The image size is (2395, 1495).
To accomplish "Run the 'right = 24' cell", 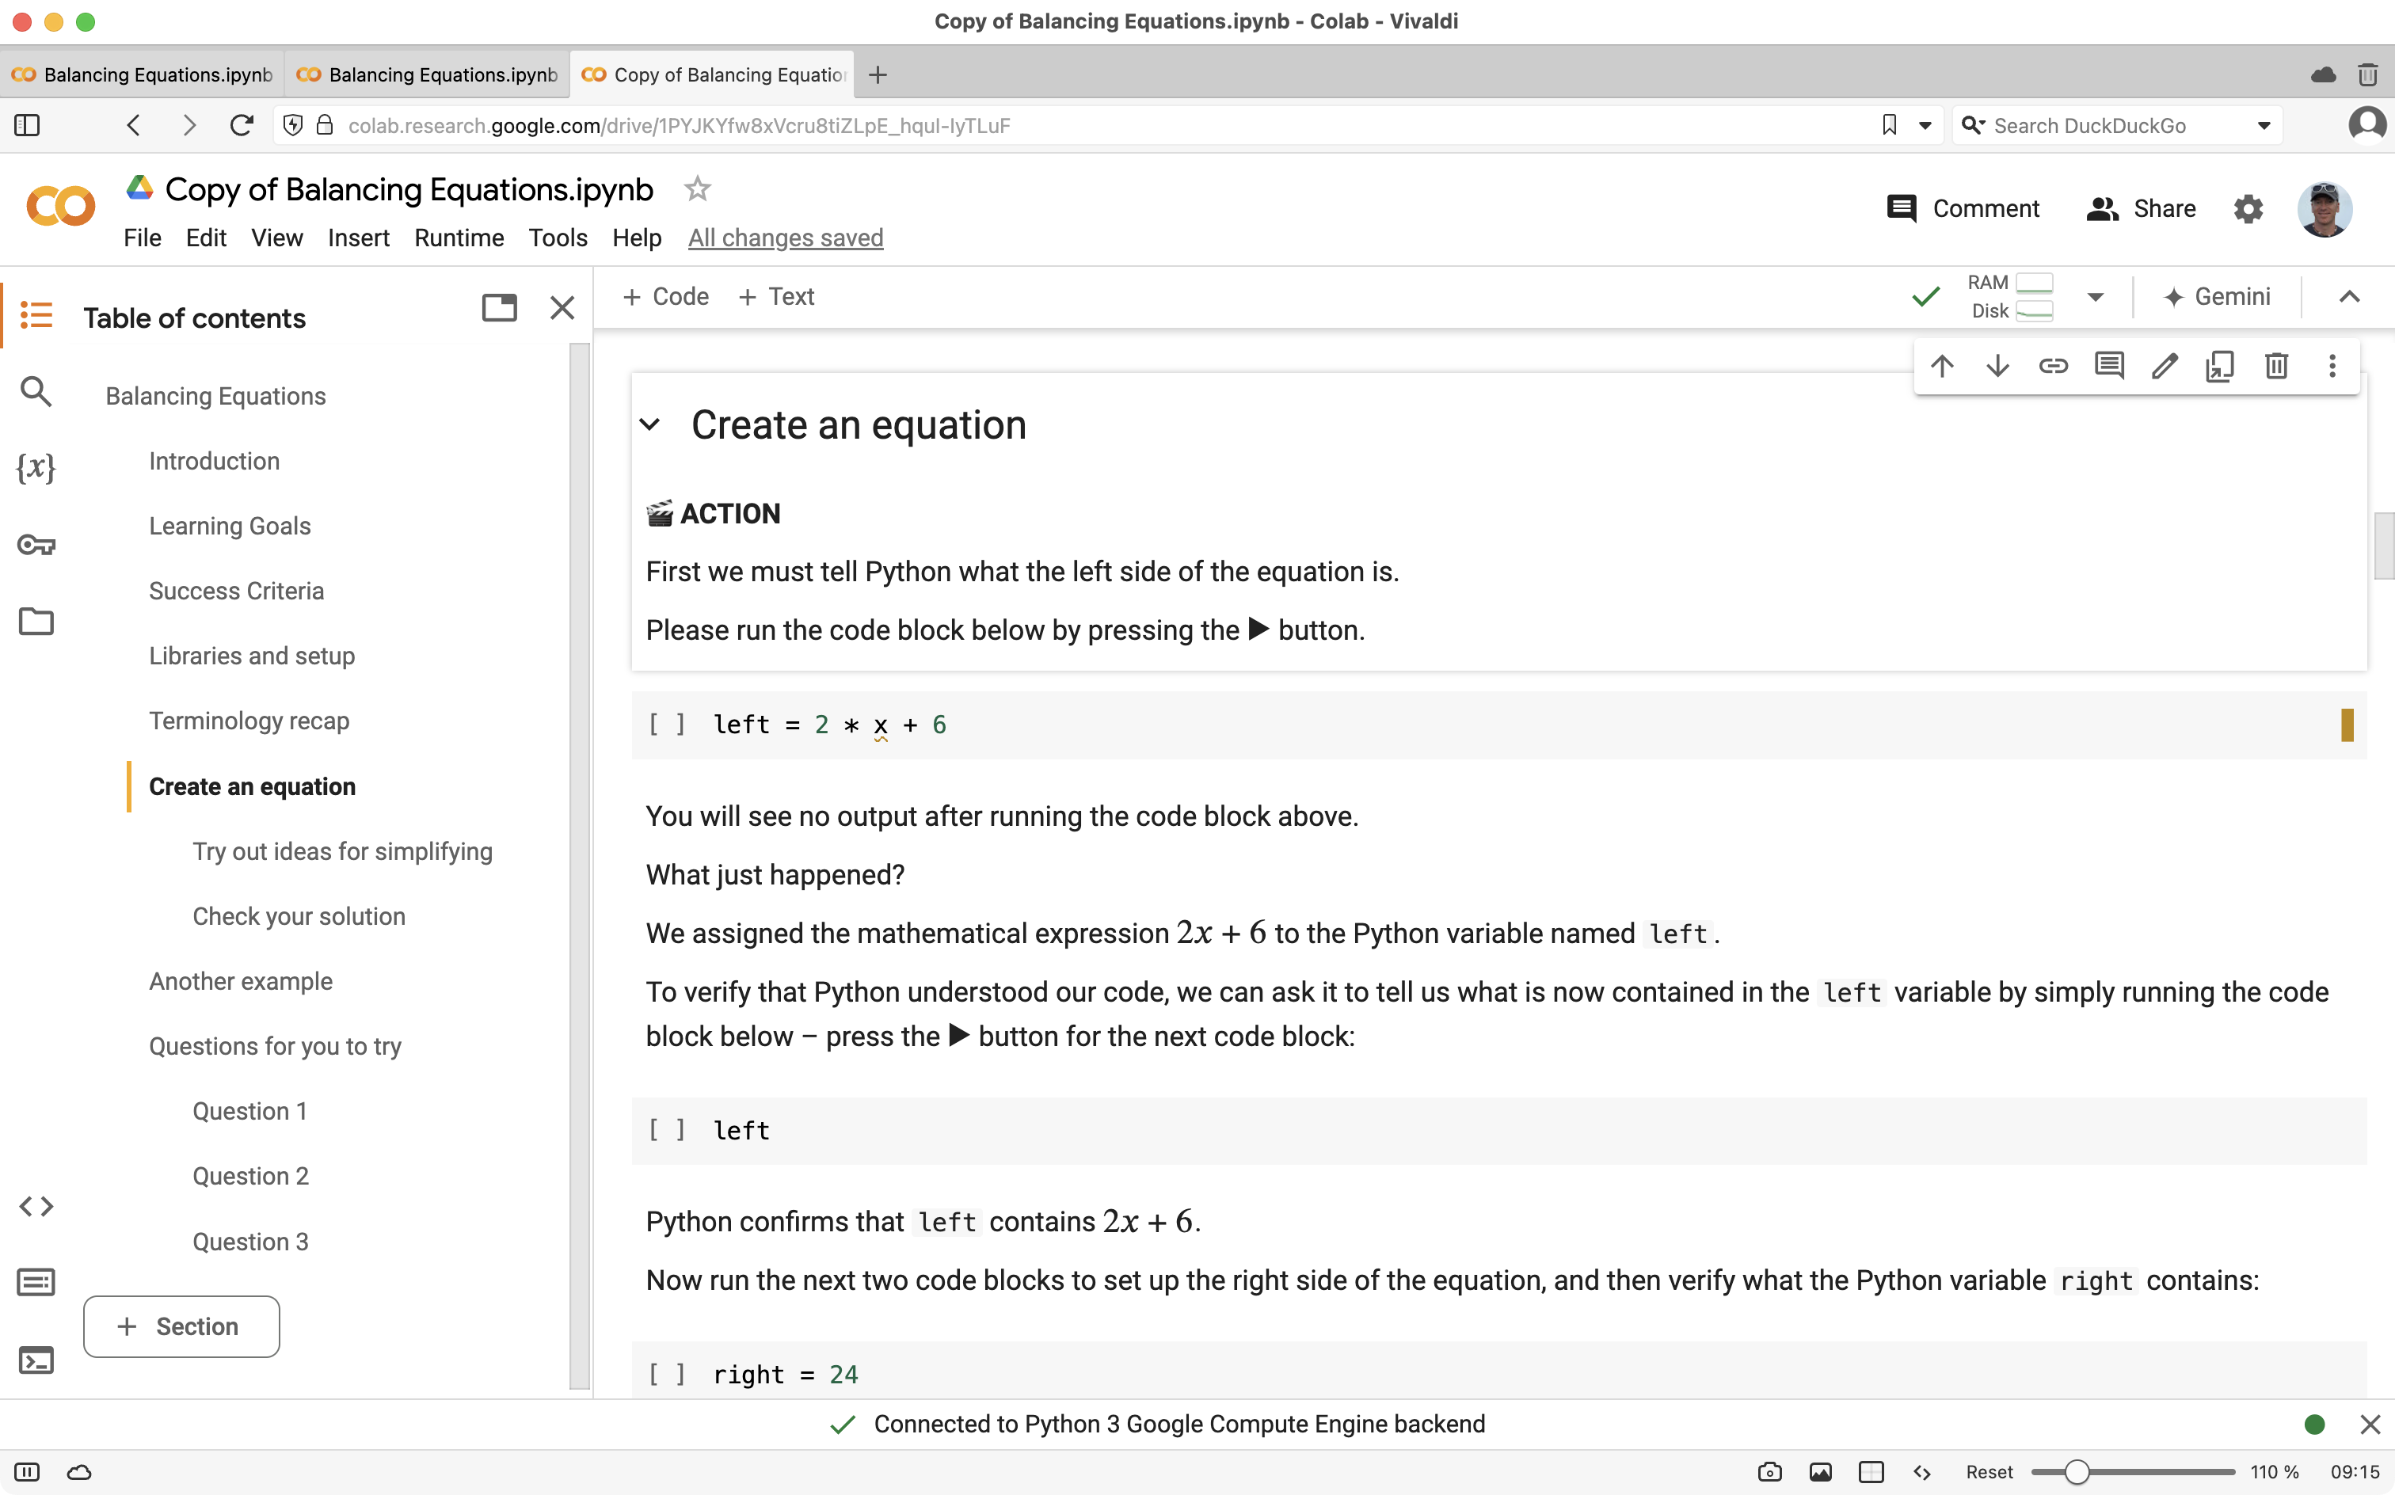I will pyautogui.click(x=667, y=1375).
